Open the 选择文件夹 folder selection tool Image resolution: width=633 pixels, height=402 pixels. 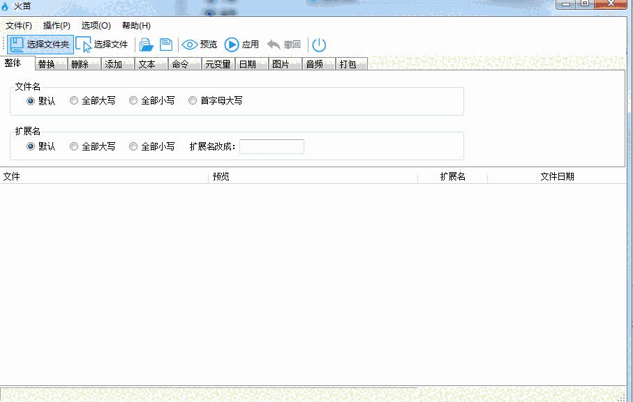(x=40, y=44)
